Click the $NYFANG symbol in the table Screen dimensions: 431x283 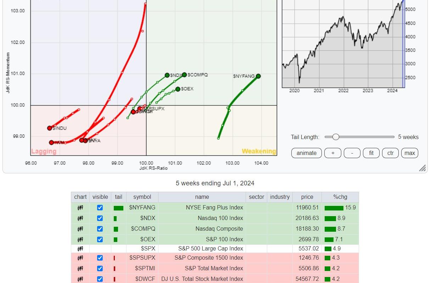point(142,208)
